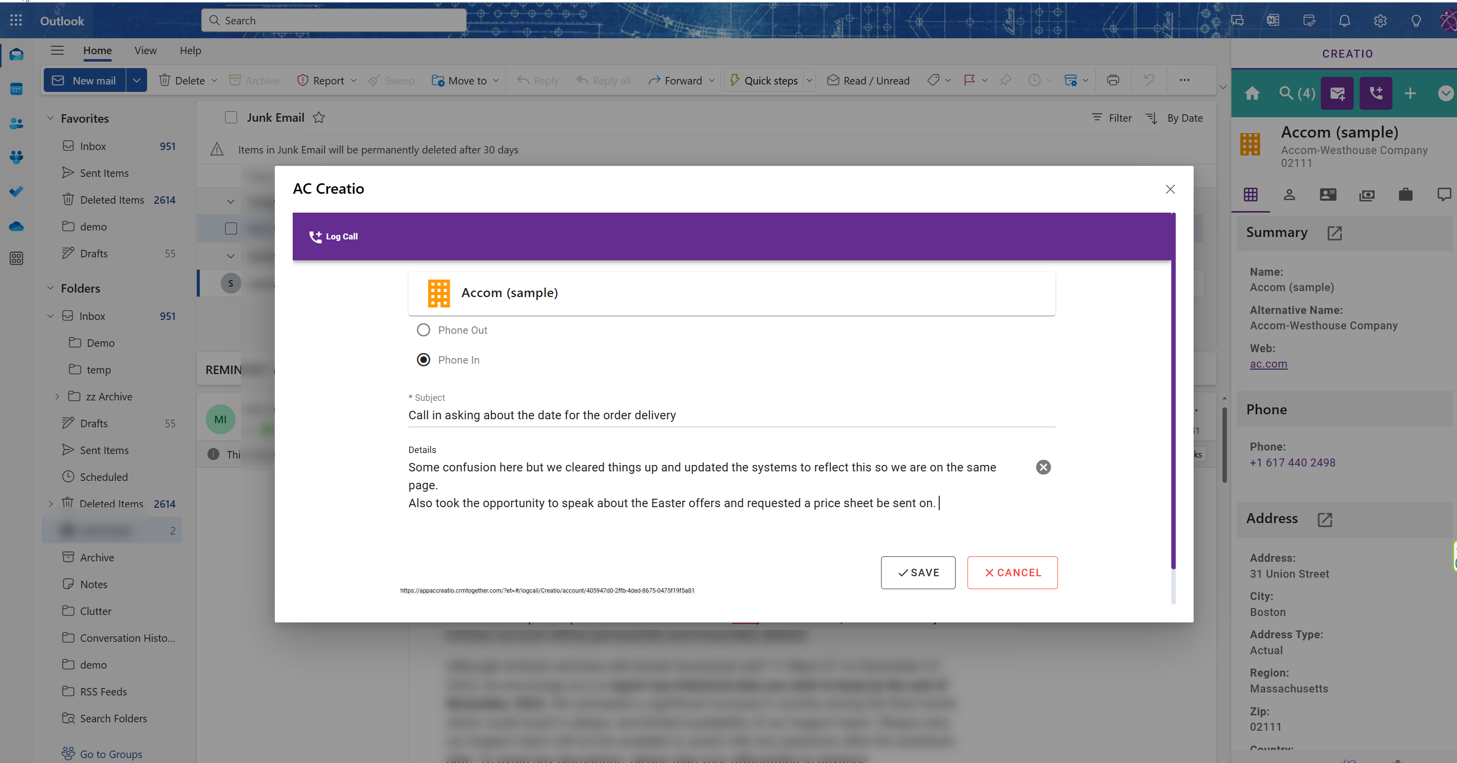This screenshot has height=763, width=1457.
Task: Switch to the View ribbon tab
Action: (x=146, y=50)
